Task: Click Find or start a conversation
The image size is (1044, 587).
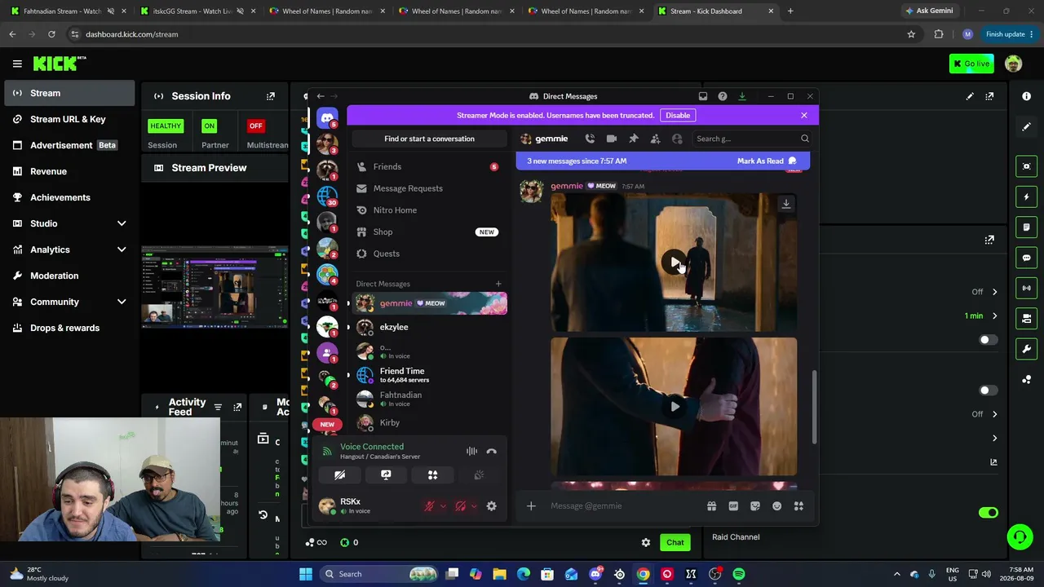Action: 429,139
